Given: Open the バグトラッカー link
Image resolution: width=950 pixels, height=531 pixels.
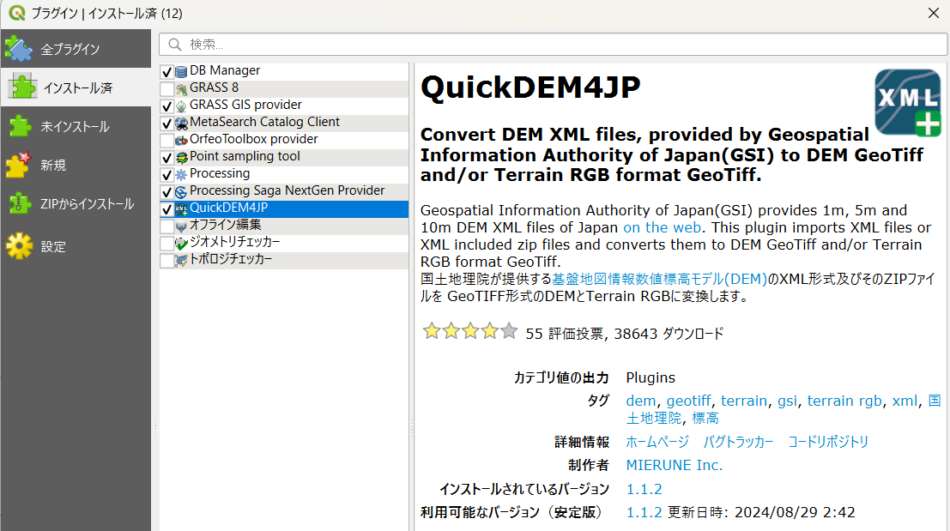Looking at the screenshot, I should [738, 442].
